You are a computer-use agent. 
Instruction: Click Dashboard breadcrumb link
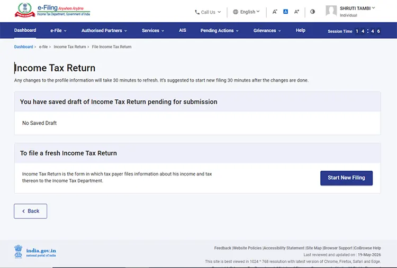pos(23,47)
